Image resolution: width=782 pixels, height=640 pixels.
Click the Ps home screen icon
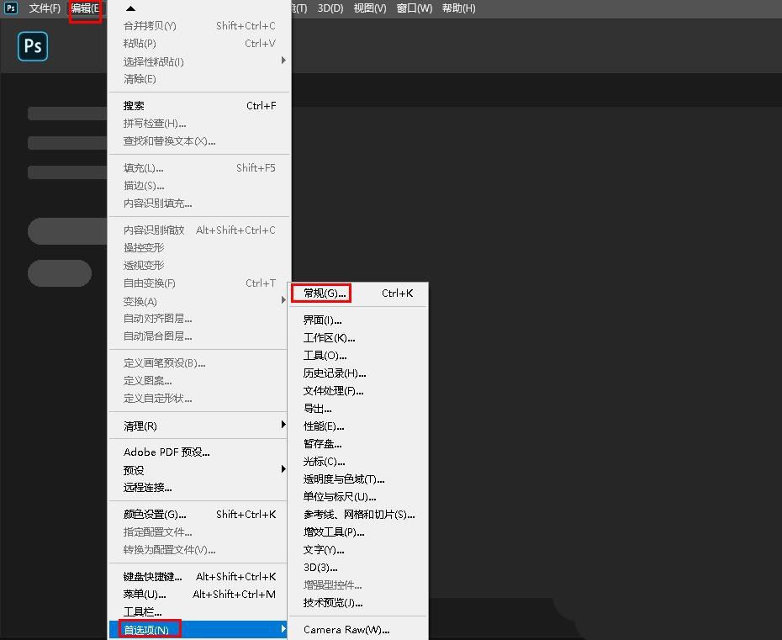point(33,46)
